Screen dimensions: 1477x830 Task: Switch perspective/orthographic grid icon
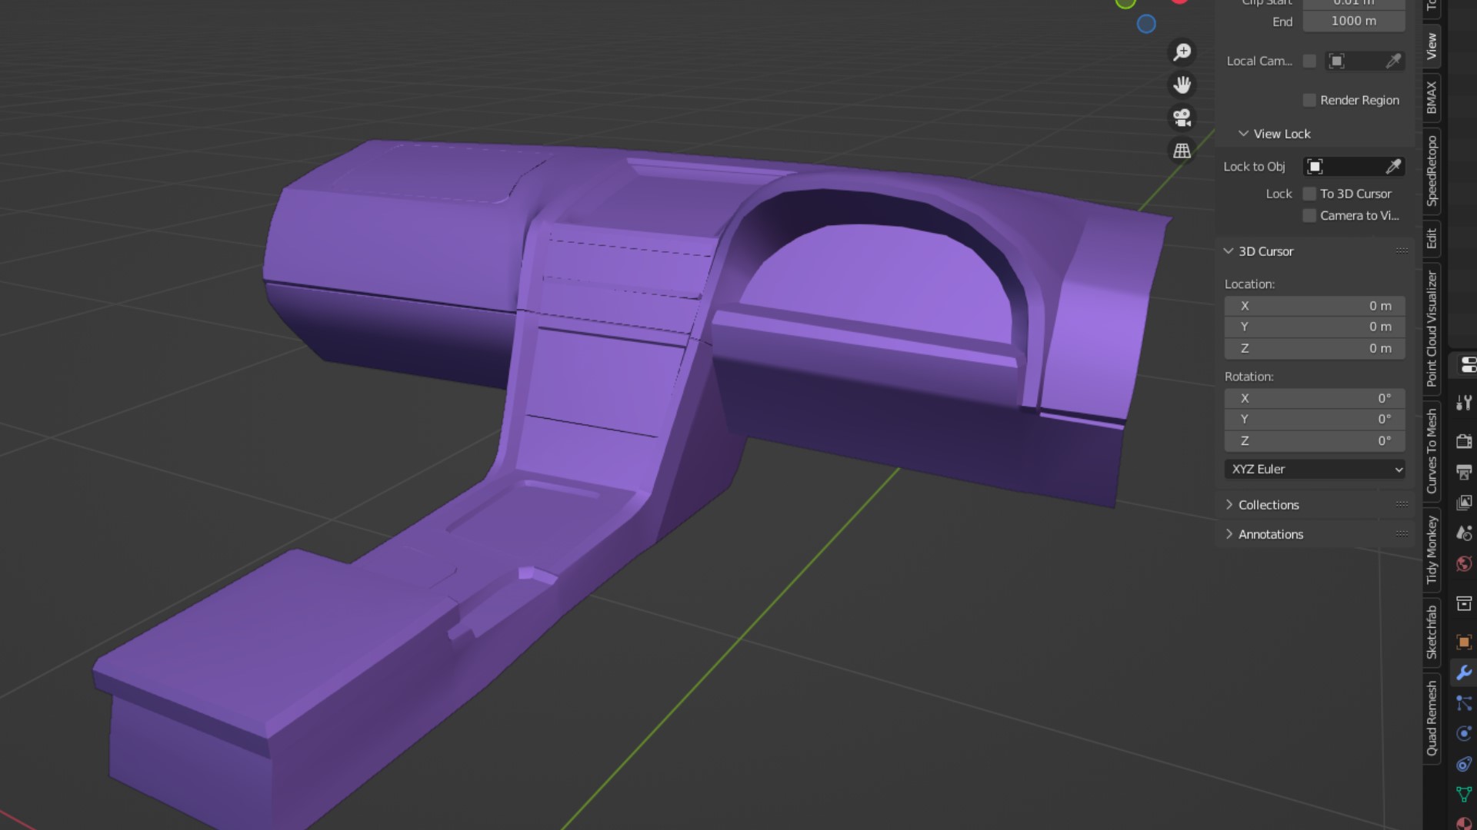[1182, 151]
